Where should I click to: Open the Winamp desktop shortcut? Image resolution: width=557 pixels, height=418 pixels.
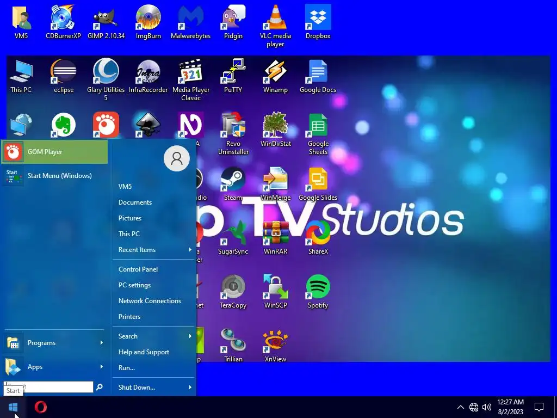click(275, 76)
